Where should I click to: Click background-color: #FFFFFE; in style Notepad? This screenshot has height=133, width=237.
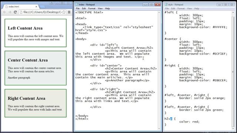(x=203, y=27)
